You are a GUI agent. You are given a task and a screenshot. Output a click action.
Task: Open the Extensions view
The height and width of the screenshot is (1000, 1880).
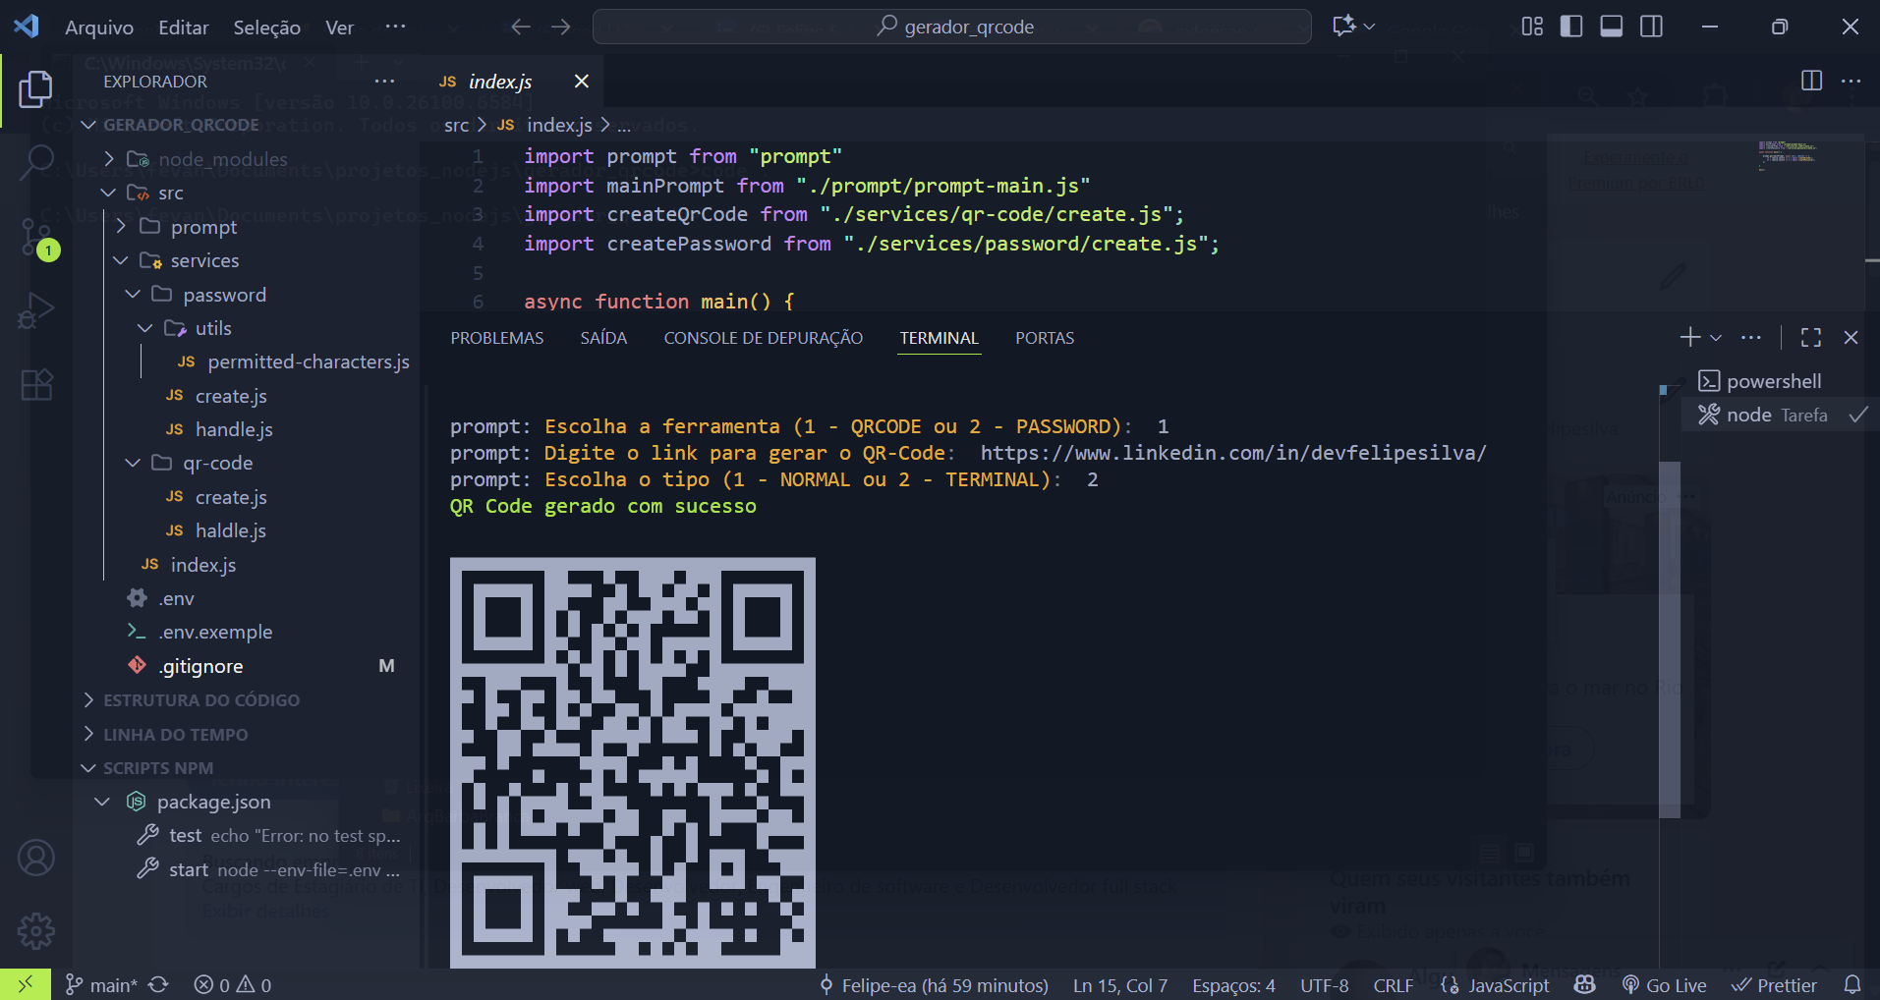click(36, 385)
